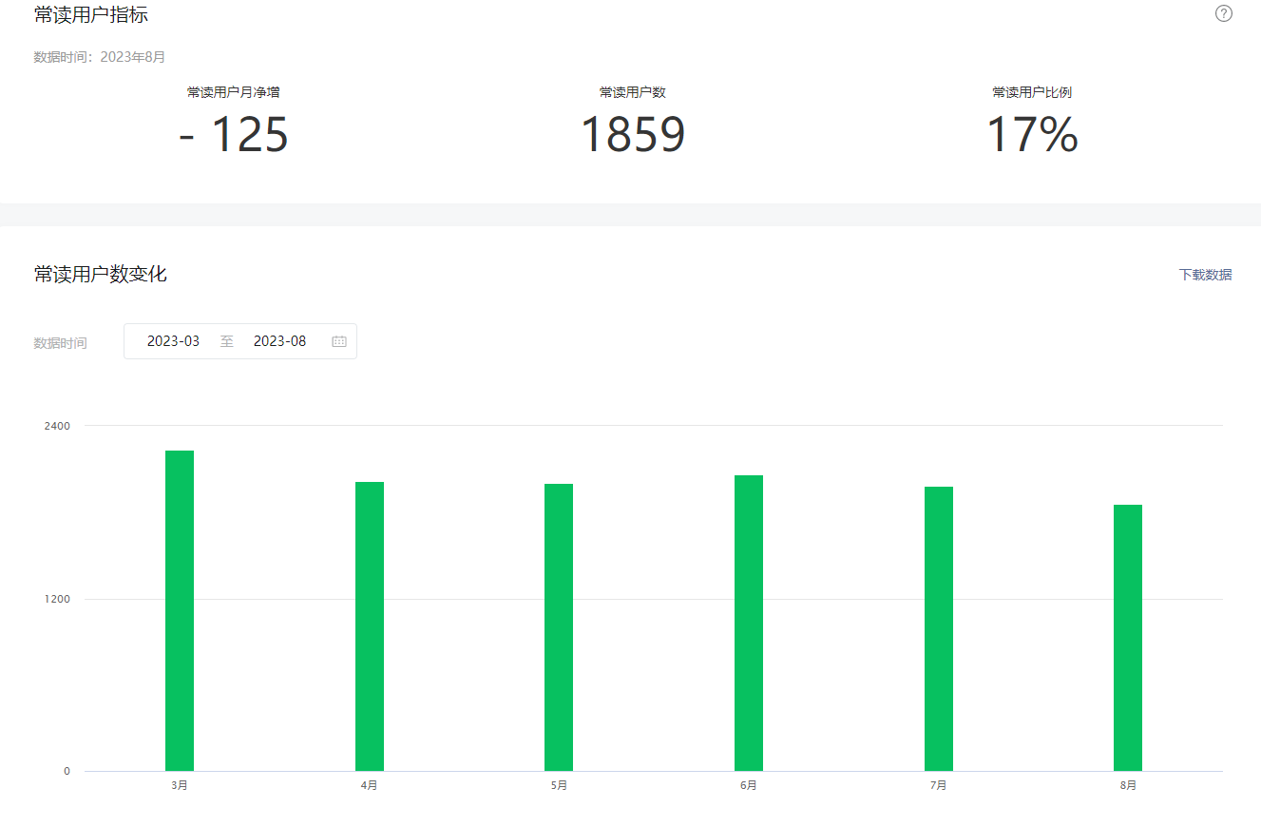Select the 4月 bar in chart

point(370,626)
